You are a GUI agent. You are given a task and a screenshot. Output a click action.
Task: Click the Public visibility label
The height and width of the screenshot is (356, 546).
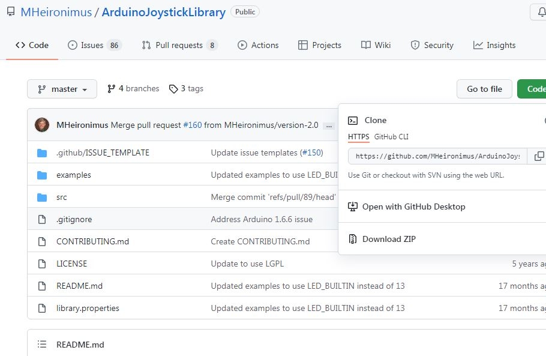(x=245, y=12)
